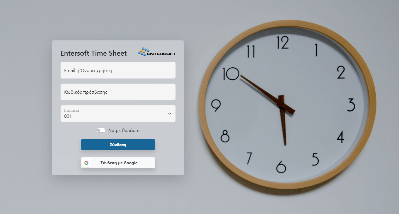Image resolution: width=399 pixels, height=214 pixels.
Task: Expand the company chevron arrow
Action: coord(169,114)
